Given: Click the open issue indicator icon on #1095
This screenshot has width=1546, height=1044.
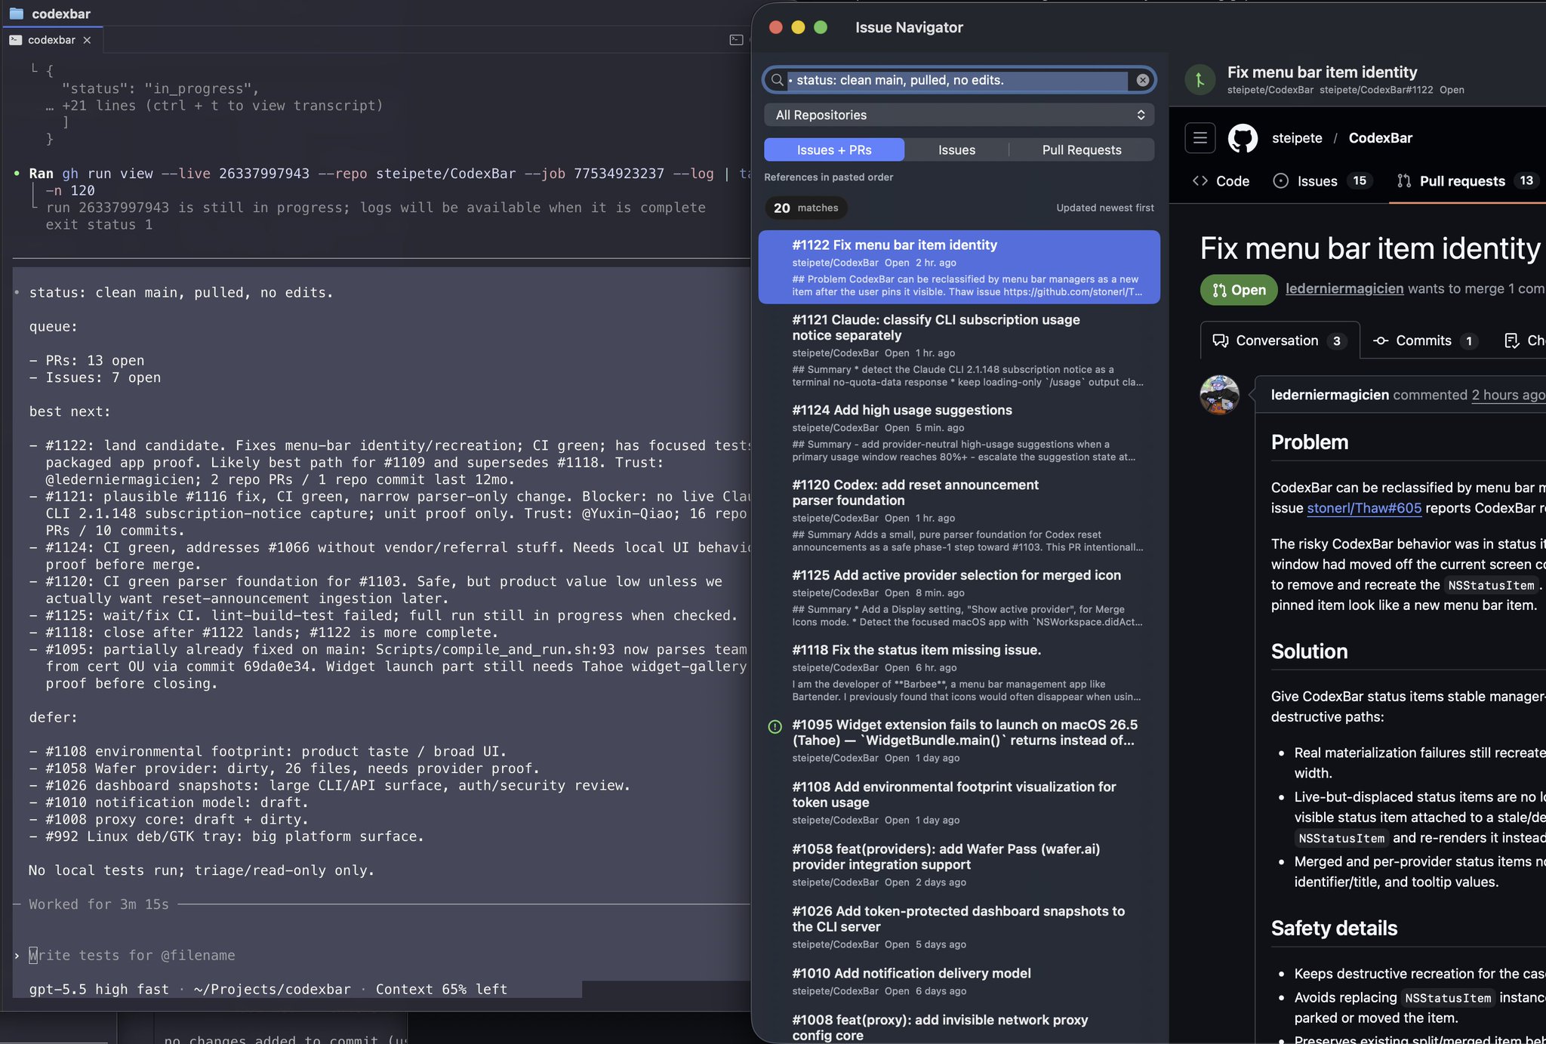Looking at the screenshot, I should pyautogui.click(x=775, y=727).
